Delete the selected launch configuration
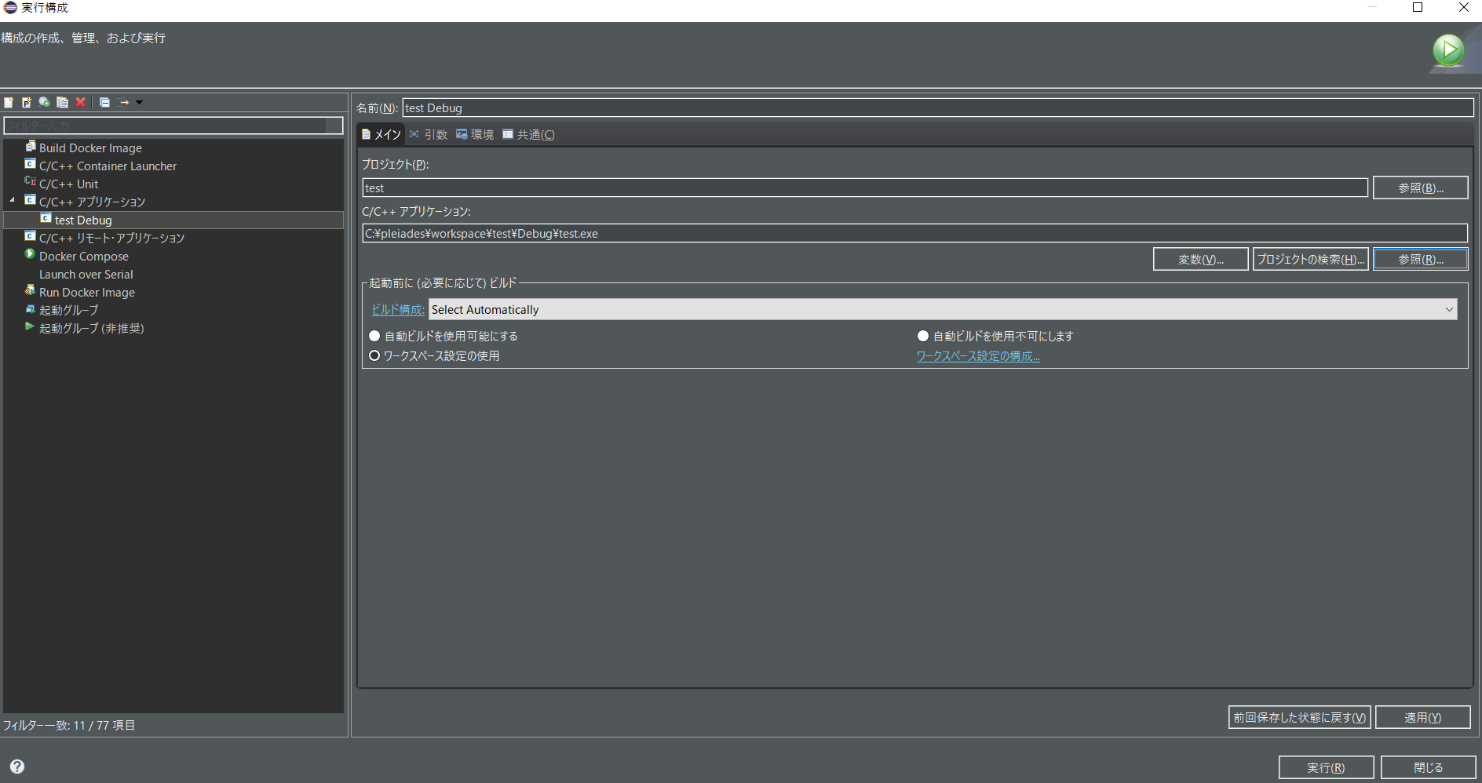The width and height of the screenshot is (1482, 783). (81, 102)
